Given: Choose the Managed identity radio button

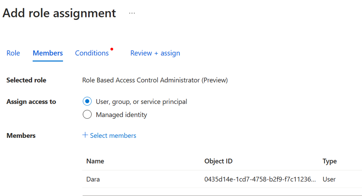Looking at the screenshot, I should (x=87, y=115).
